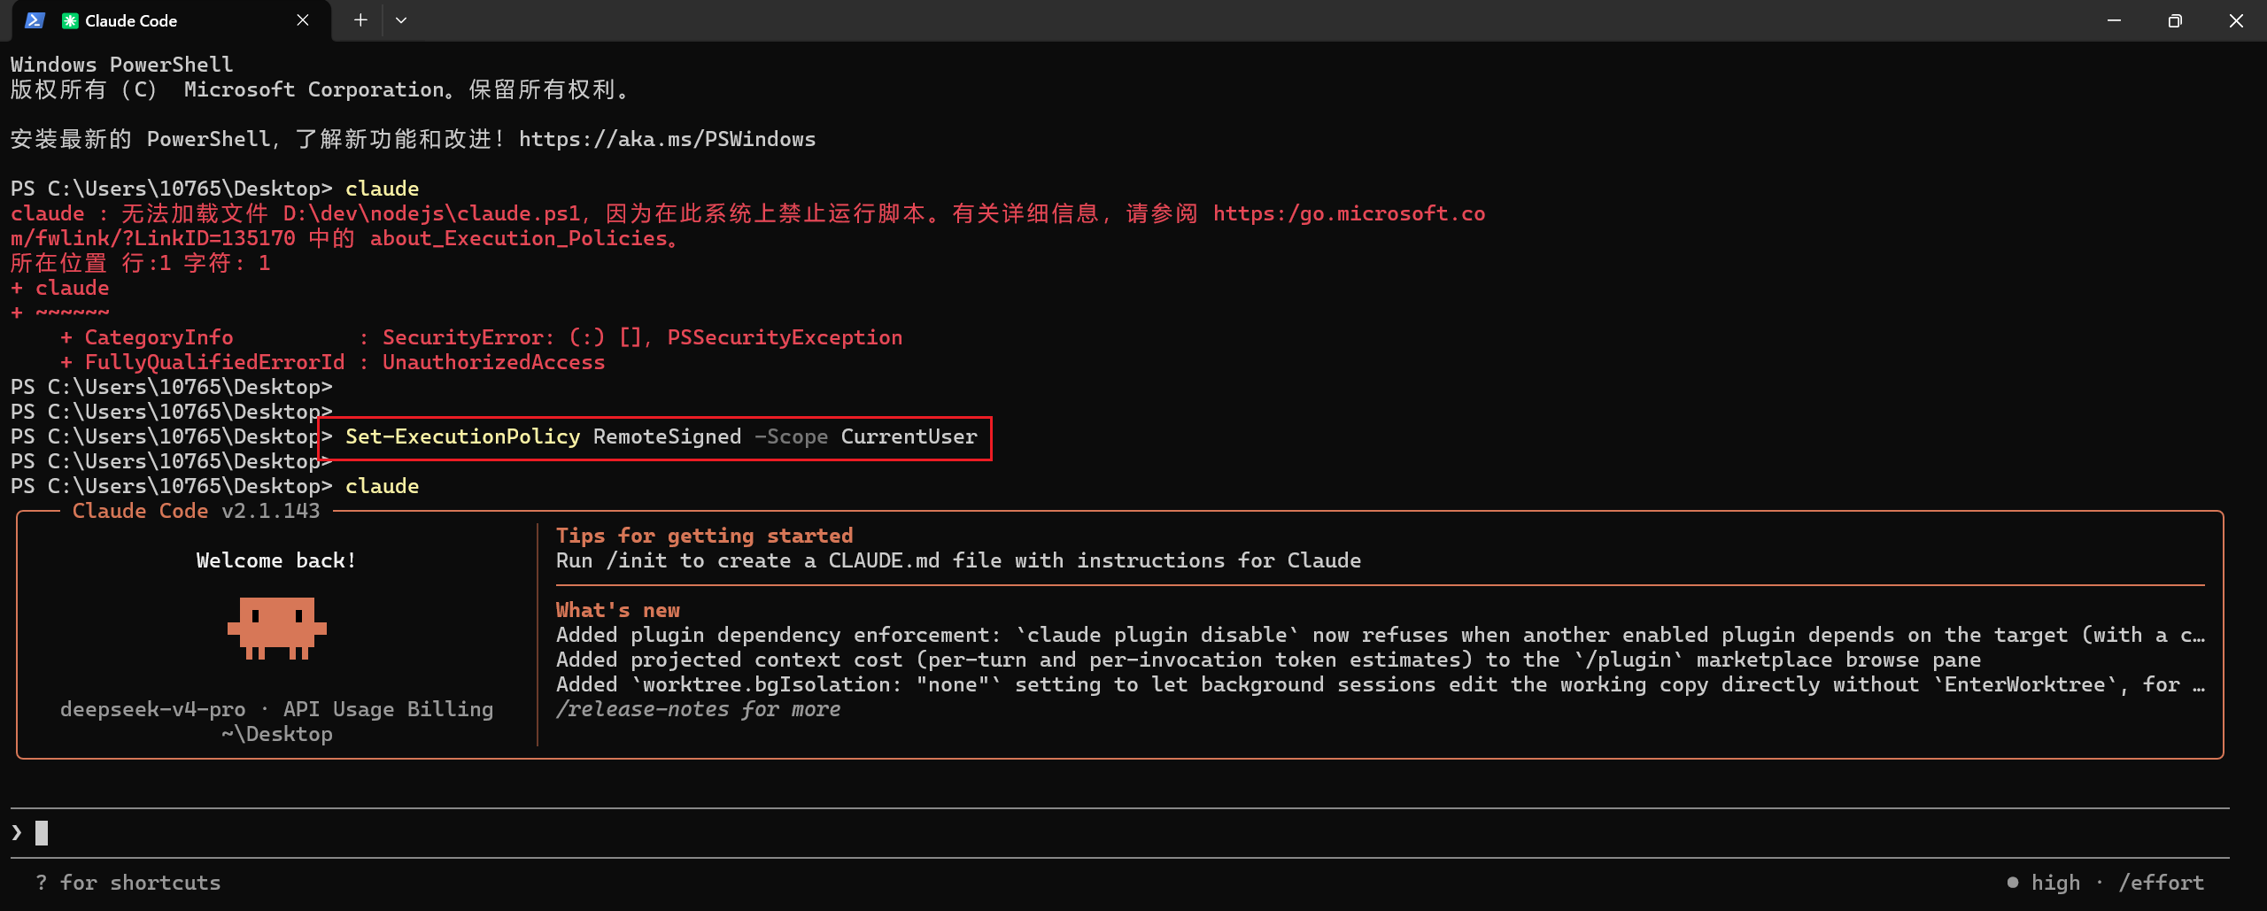Maximize or restore the terminal window
This screenshot has height=911, width=2267.
pyautogui.click(x=2175, y=20)
